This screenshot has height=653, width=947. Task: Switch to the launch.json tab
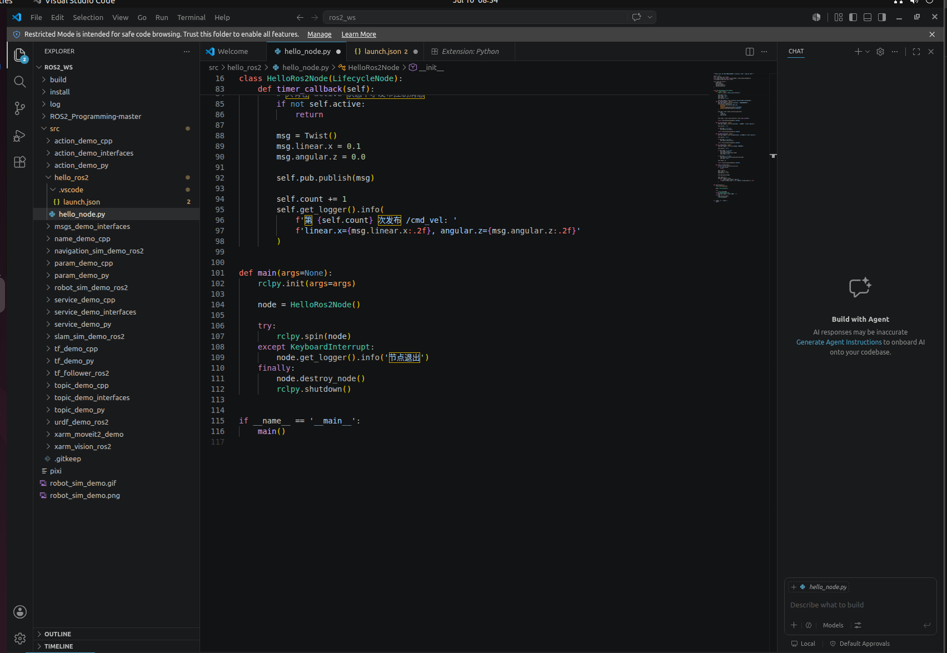pos(386,52)
